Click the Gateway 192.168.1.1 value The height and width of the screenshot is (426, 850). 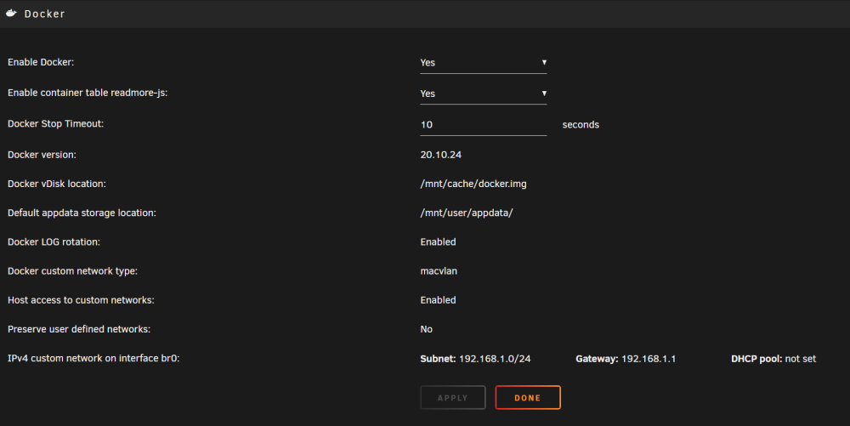pyautogui.click(x=626, y=359)
